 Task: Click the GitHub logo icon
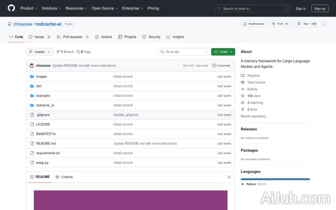coord(11,8)
